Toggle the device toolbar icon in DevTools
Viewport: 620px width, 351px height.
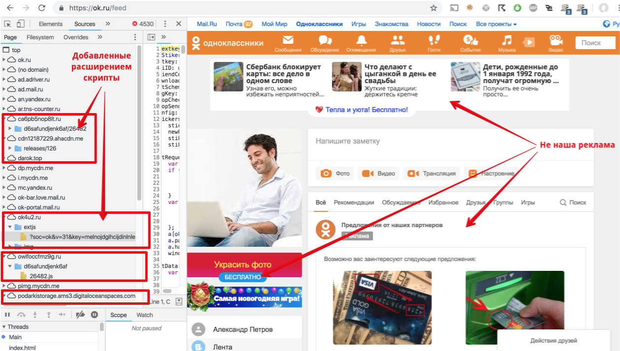click(x=20, y=24)
